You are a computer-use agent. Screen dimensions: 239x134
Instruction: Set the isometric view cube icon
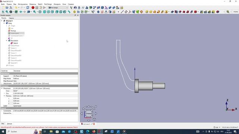pos(40,12)
